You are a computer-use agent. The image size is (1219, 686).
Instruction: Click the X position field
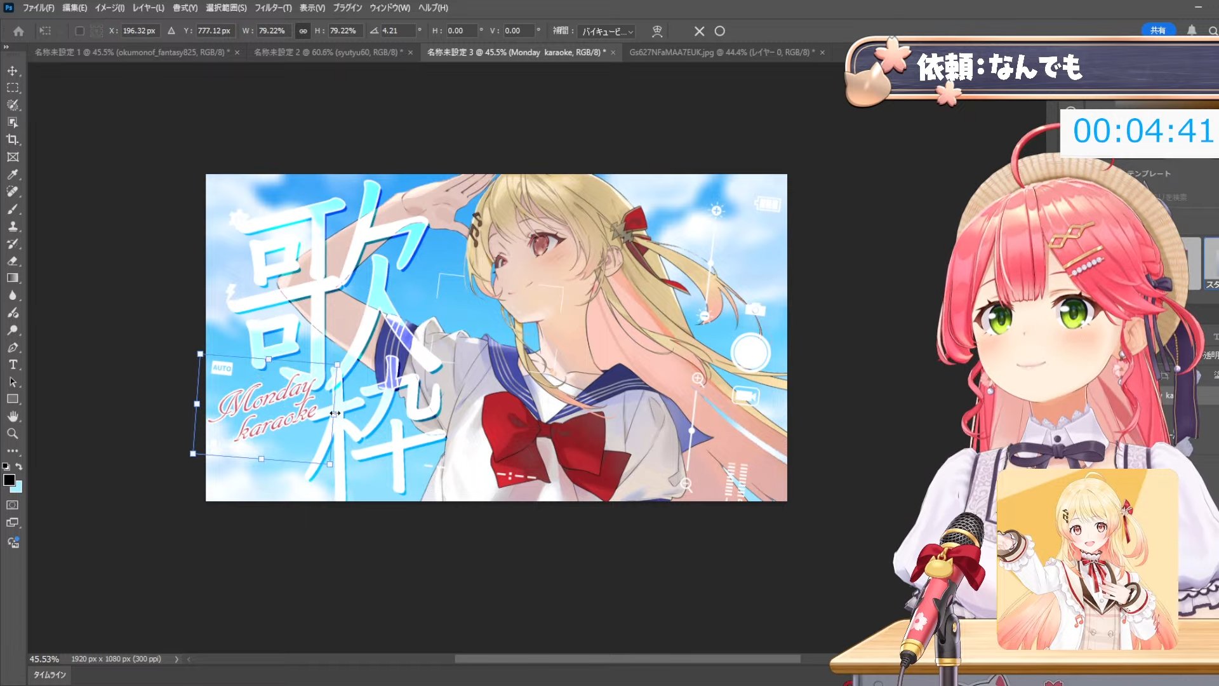pyautogui.click(x=140, y=30)
